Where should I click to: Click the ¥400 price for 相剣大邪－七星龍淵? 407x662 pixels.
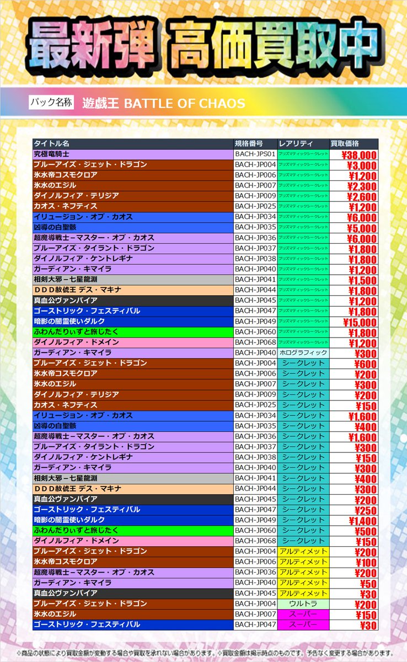click(354, 478)
